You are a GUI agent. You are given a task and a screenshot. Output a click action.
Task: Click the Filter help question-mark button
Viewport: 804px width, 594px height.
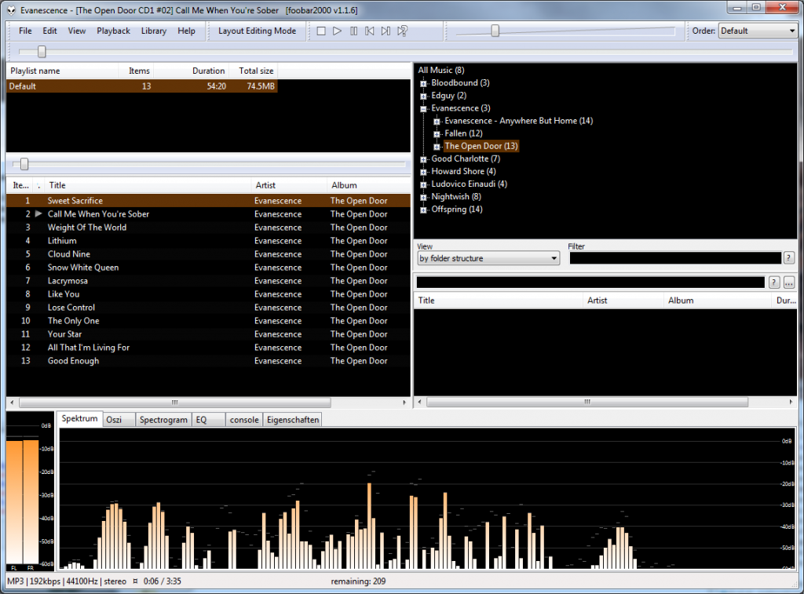(x=789, y=258)
